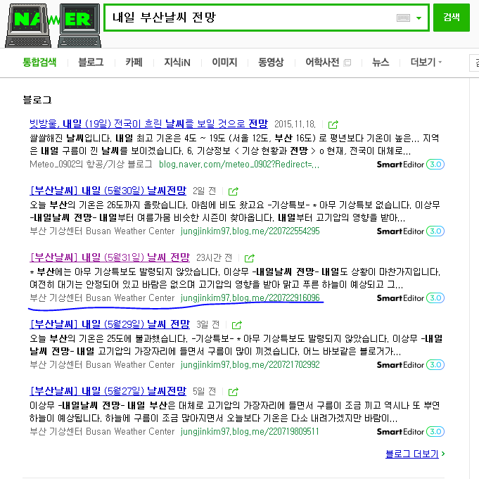This screenshot has width=479, height=479.
Task: Open the 빗방울, 내일 (19일) 전국이 흐린 날씨 post
Action: (x=148, y=124)
